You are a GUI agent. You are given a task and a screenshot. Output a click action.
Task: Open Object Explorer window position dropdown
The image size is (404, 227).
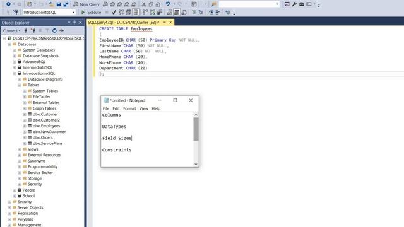pos(69,23)
